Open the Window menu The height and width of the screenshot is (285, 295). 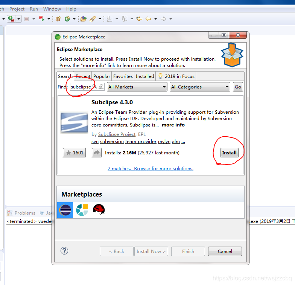click(x=52, y=9)
